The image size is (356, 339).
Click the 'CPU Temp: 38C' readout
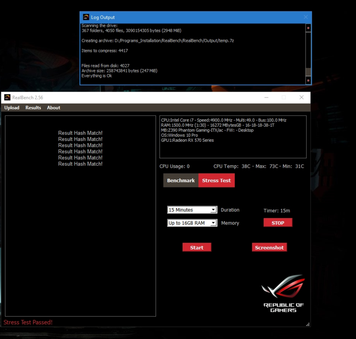[x=232, y=166]
